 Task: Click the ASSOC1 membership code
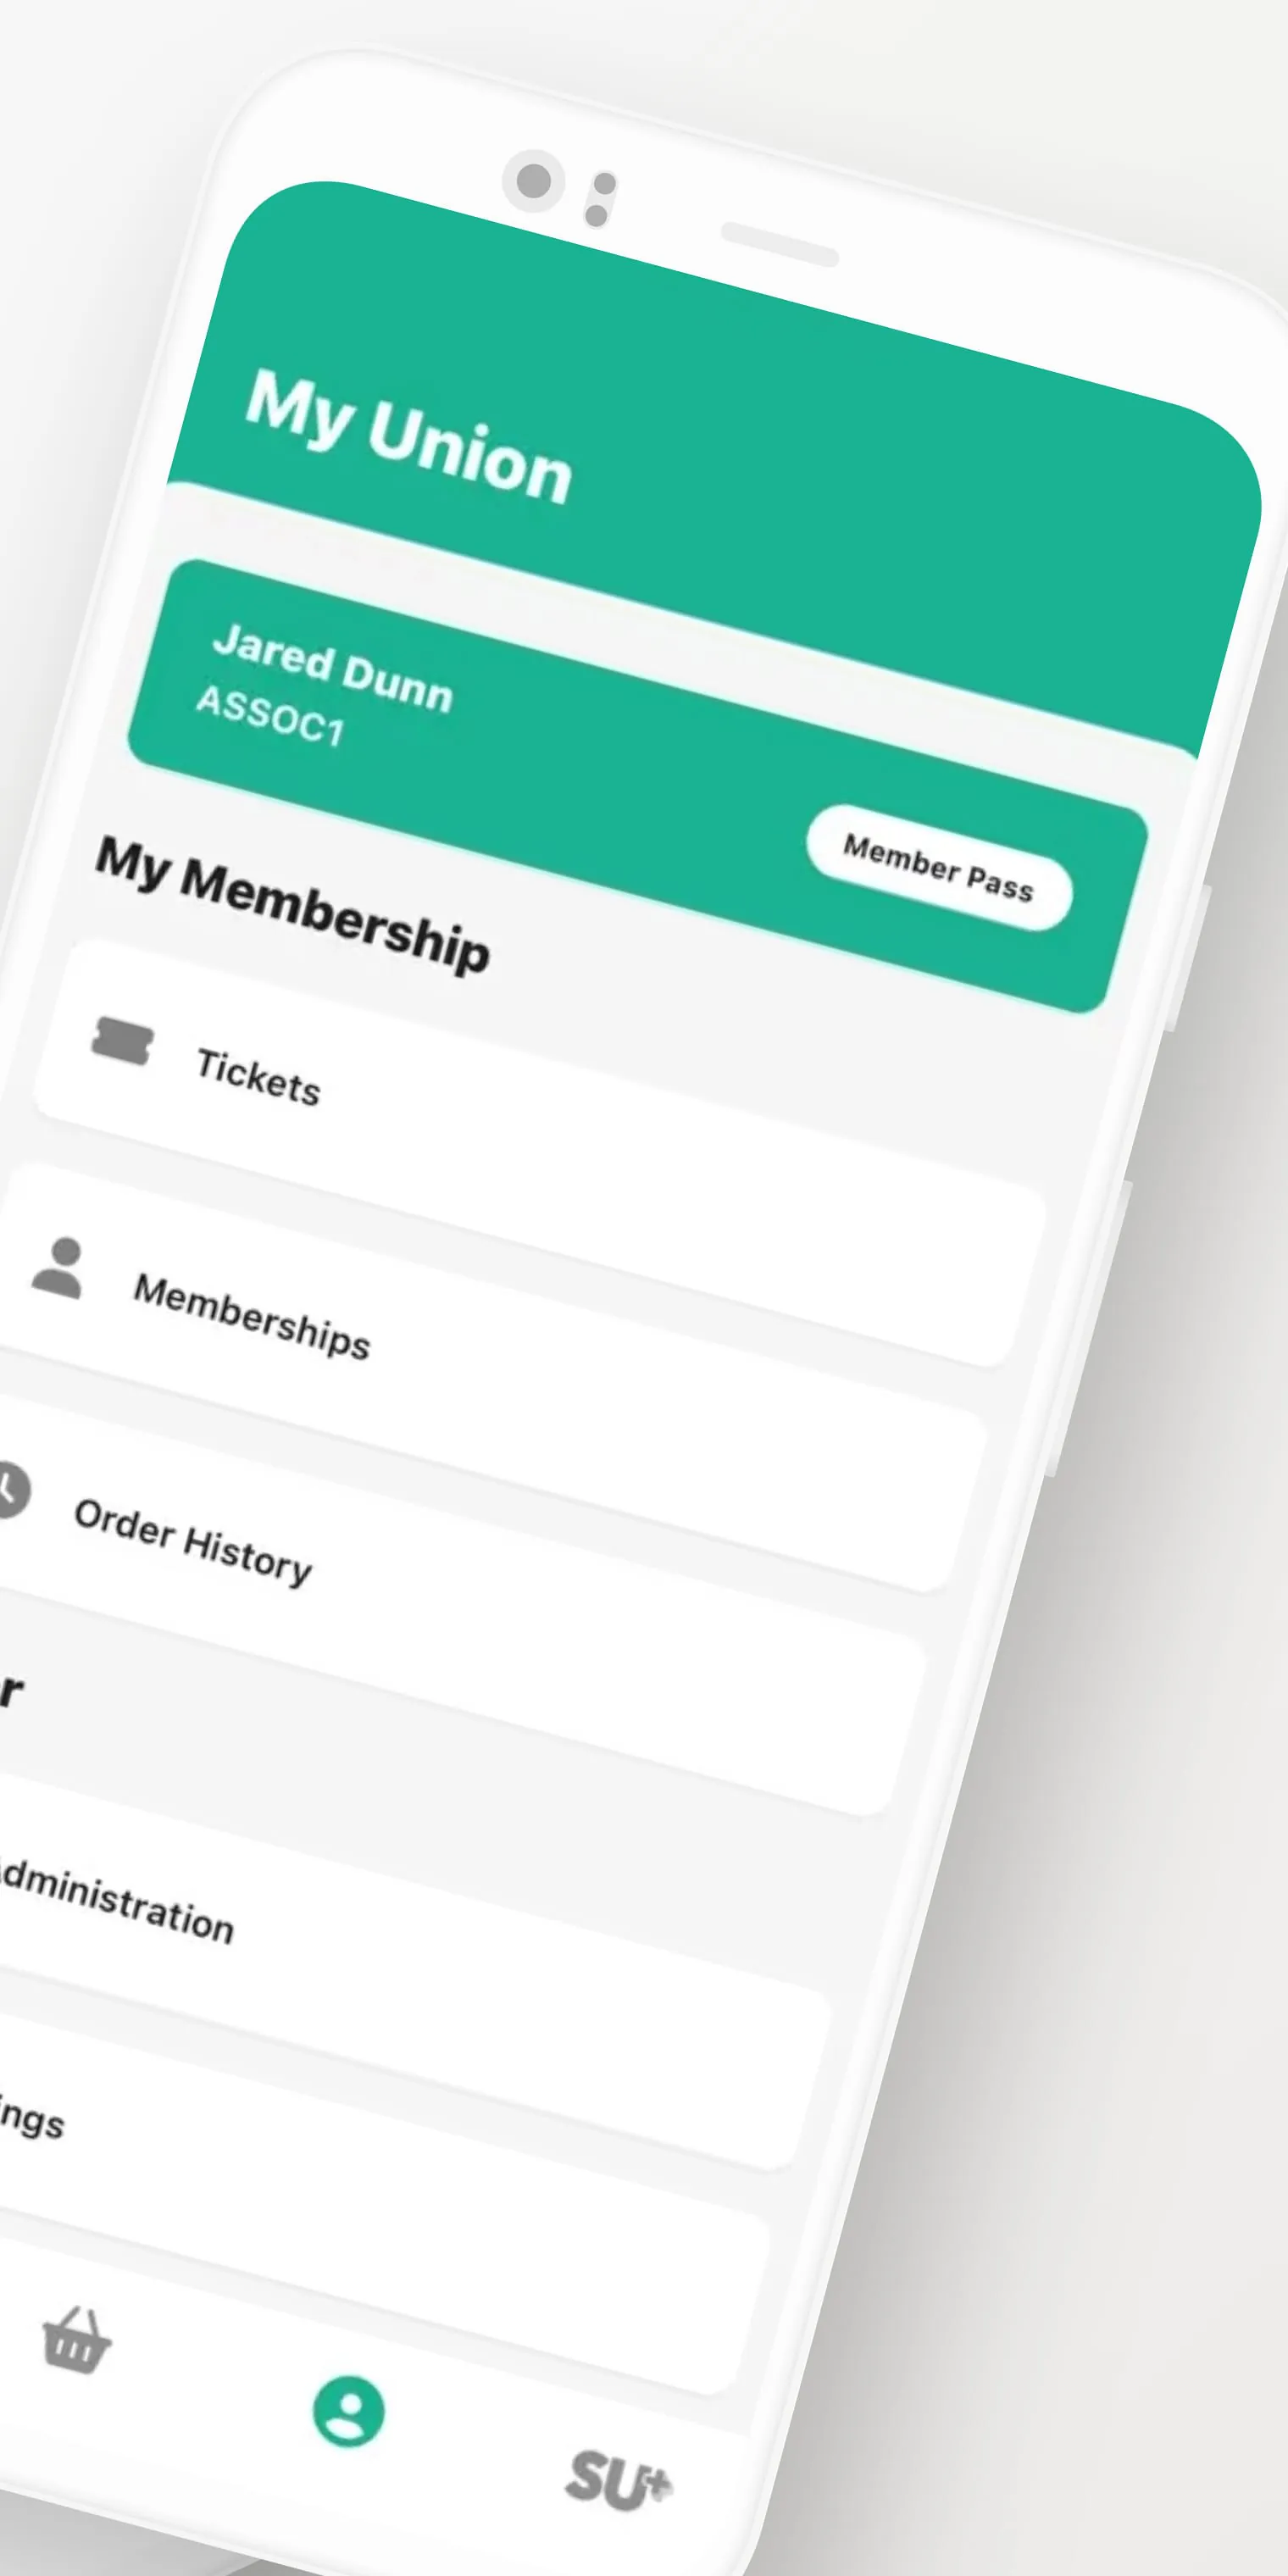coord(270,716)
